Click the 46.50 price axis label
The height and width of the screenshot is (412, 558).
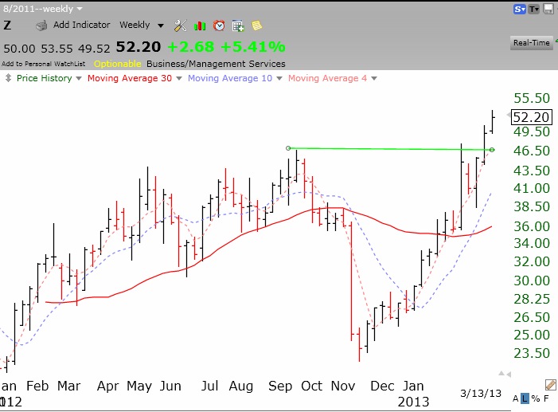click(532, 151)
